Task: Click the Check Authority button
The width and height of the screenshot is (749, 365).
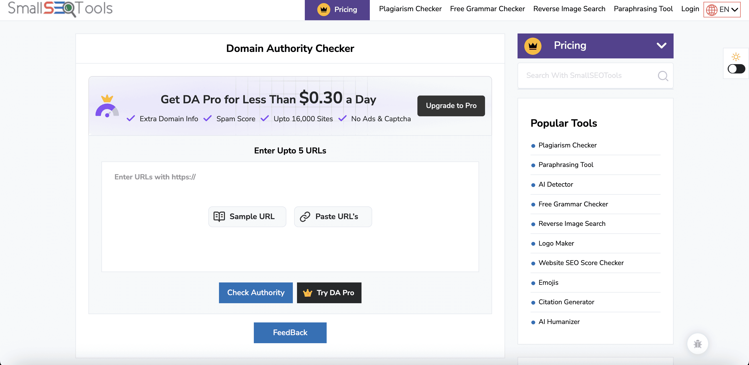Action: 256,293
